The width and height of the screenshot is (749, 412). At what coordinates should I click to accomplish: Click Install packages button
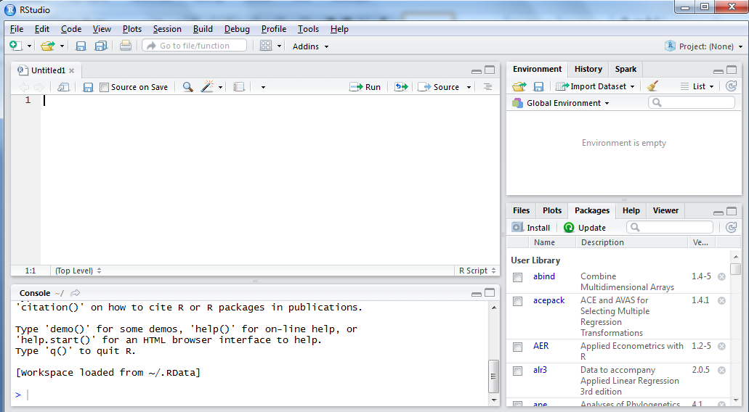531,228
